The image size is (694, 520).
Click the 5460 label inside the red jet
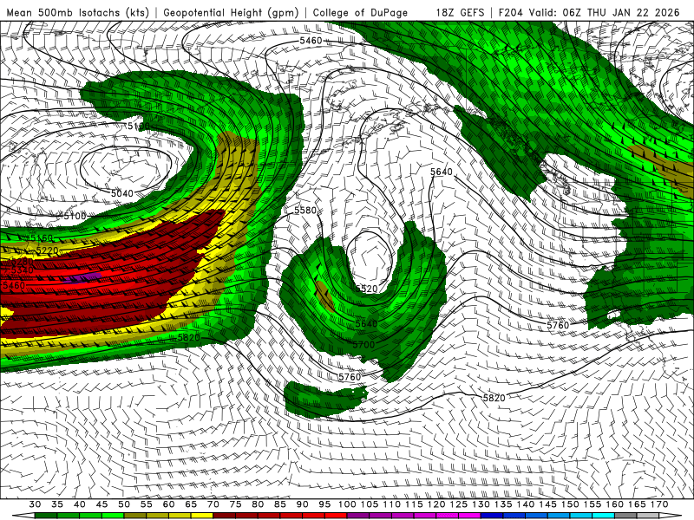(14, 285)
